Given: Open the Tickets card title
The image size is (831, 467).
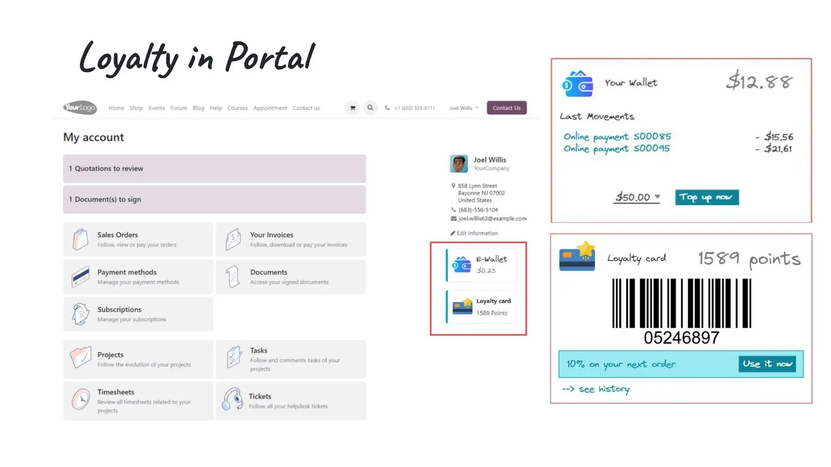Looking at the screenshot, I should (260, 396).
